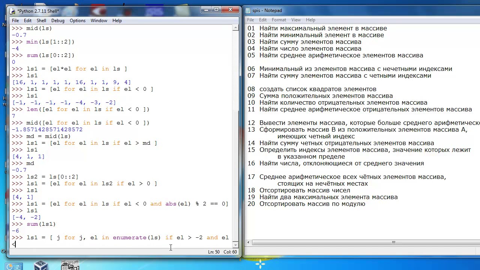Click Notepad horizontal scrollbar left arrow
The height and width of the screenshot is (270, 480).
click(x=248, y=242)
